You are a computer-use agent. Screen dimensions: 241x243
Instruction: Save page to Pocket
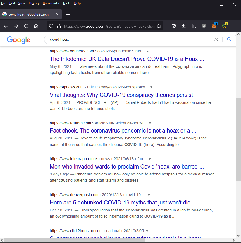tap(173, 26)
